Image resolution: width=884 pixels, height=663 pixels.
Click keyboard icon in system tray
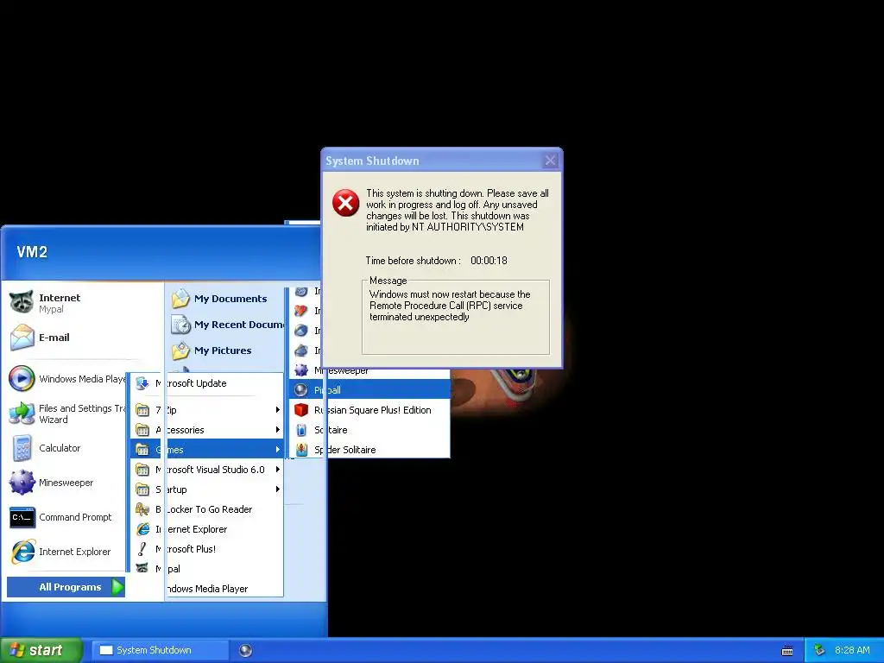coord(787,651)
